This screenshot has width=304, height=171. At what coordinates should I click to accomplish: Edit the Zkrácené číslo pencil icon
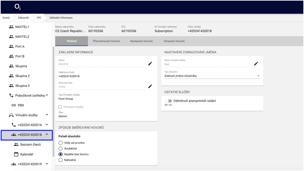click(150, 86)
